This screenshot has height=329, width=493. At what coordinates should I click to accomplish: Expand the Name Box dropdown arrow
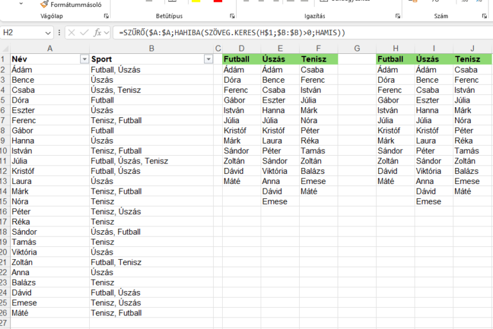click(x=48, y=33)
